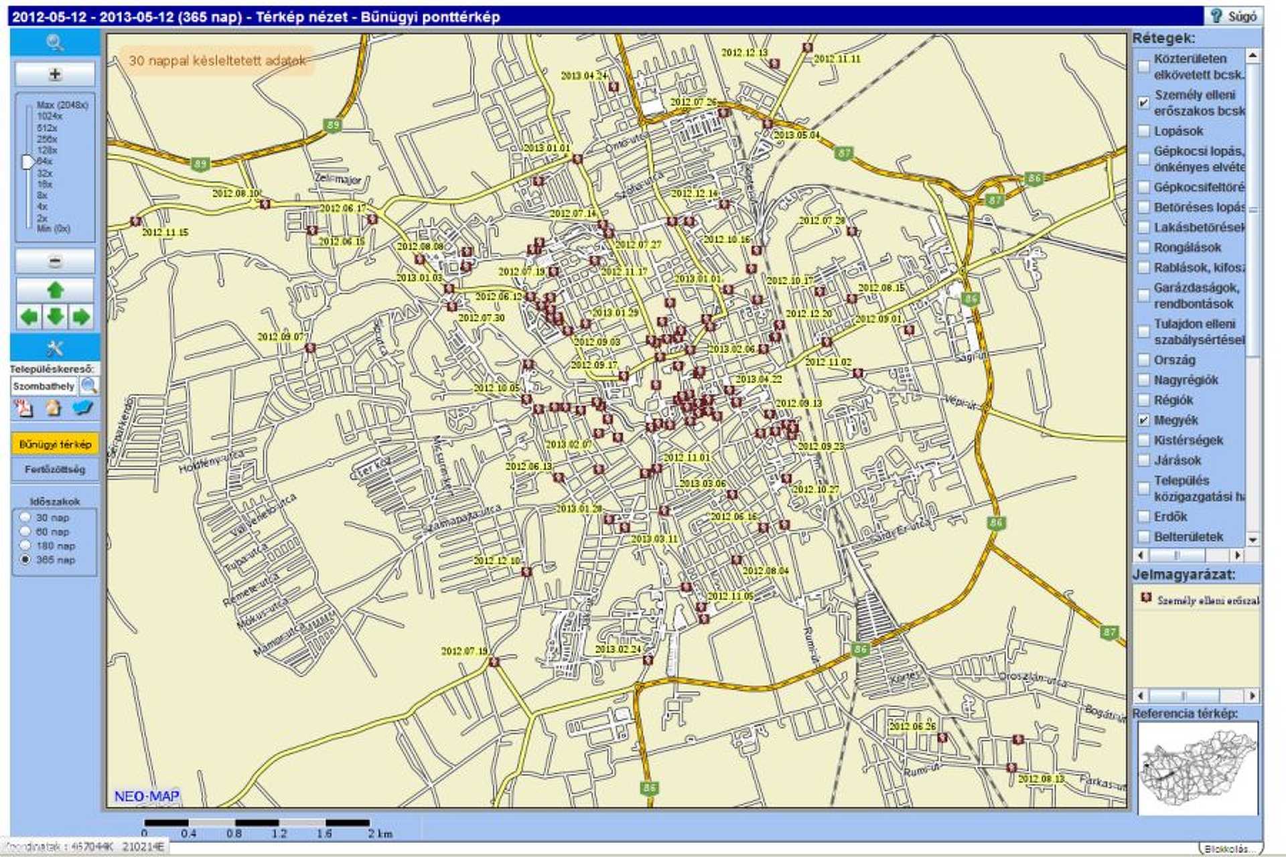Click the legend marker for Személy elleni erőszakos
This screenshot has height=857, width=1286.
click(x=1146, y=597)
